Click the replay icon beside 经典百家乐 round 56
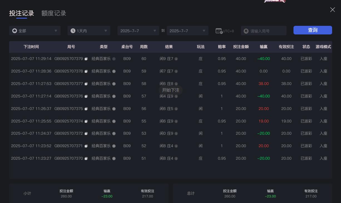This screenshot has width=341, height=203. click(114, 109)
